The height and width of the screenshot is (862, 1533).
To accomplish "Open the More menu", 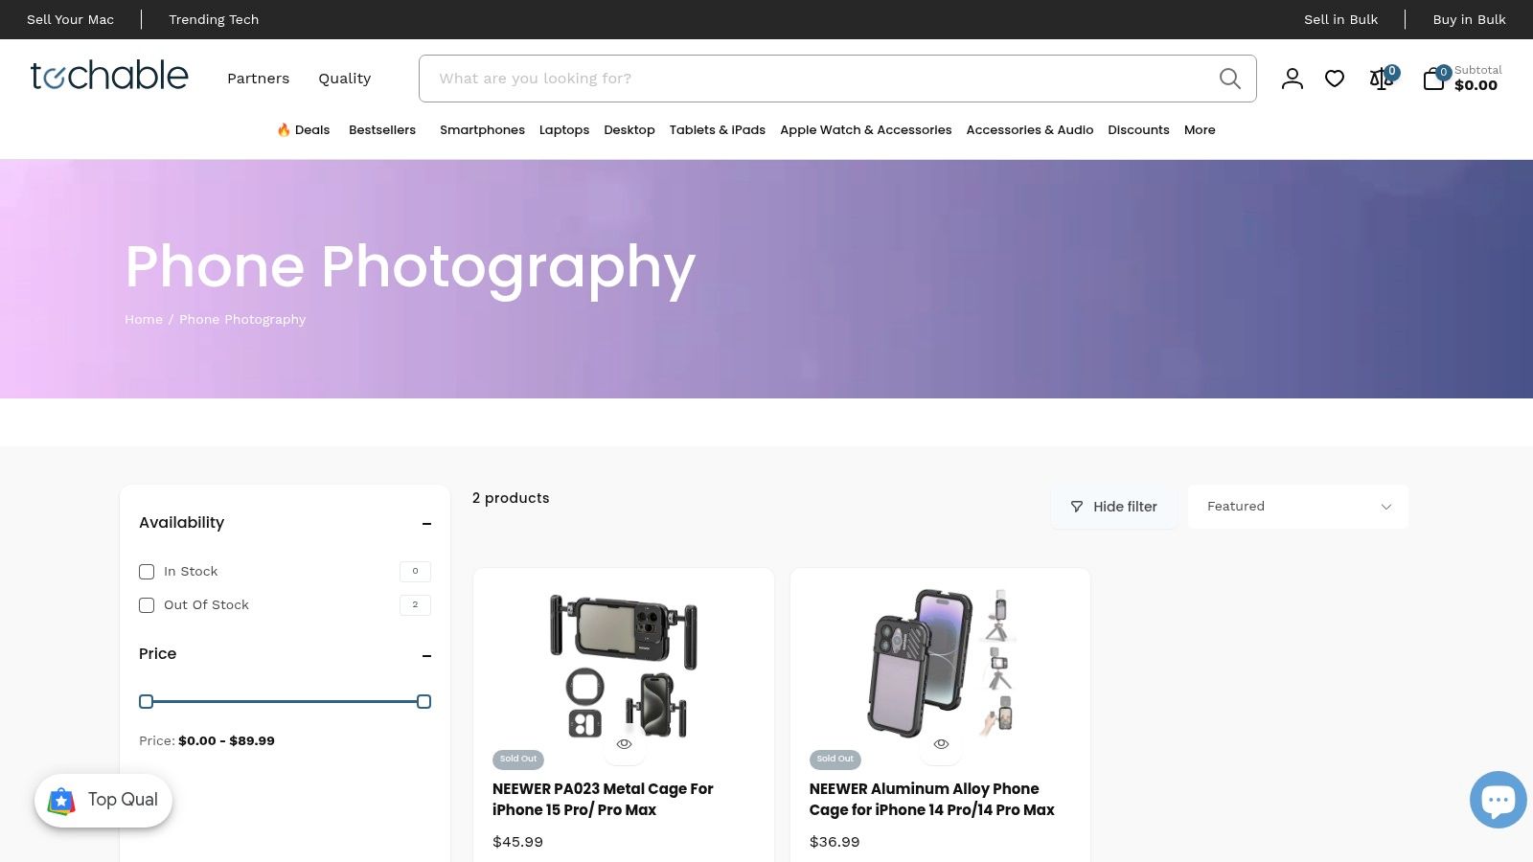I will tap(1200, 130).
